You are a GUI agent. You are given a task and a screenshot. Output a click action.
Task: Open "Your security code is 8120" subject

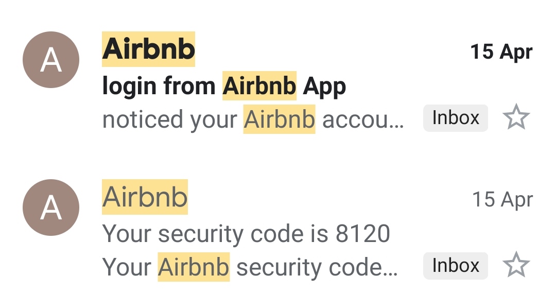(246, 234)
